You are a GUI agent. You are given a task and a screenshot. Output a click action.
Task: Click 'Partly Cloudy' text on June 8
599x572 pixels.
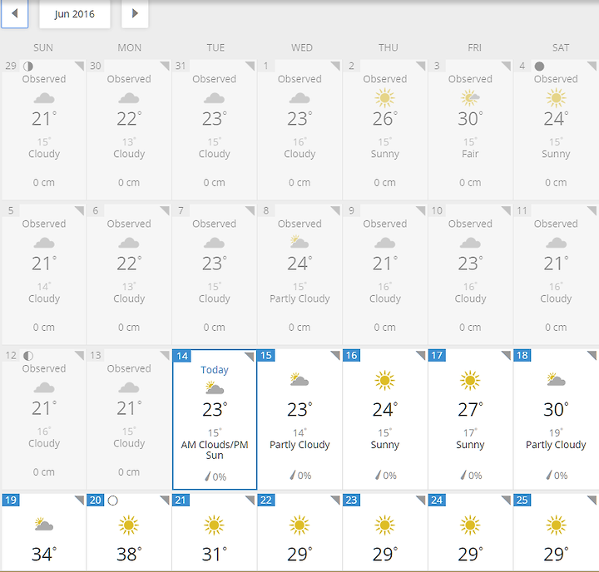click(x=299, y=298)
